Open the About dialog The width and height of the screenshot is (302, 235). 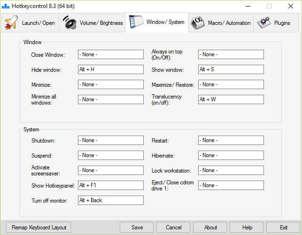tap(210, 227)
